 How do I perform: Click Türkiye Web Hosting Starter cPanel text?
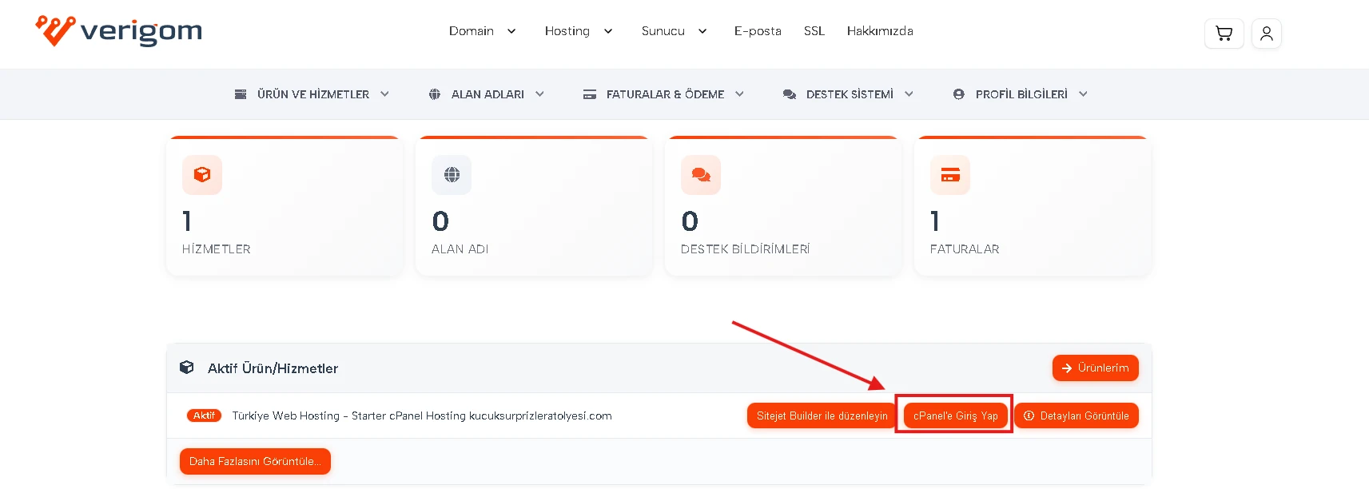422,415
